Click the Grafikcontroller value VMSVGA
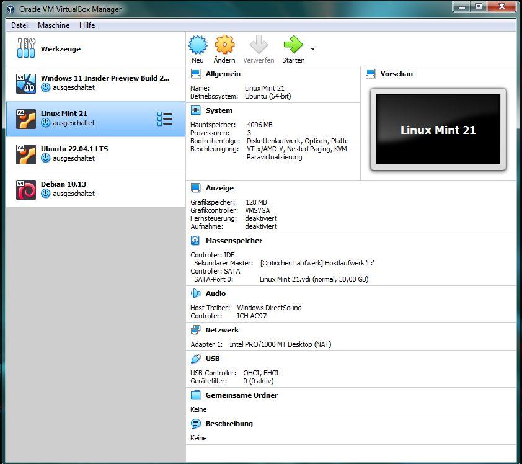This screenshot has height=464, width=522. (257, 210)
